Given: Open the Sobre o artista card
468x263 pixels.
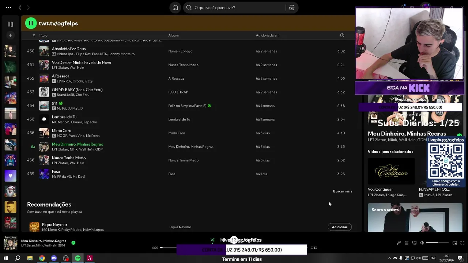Looking at the screenshot, I should pyautogui.click(x=415, y=218).
